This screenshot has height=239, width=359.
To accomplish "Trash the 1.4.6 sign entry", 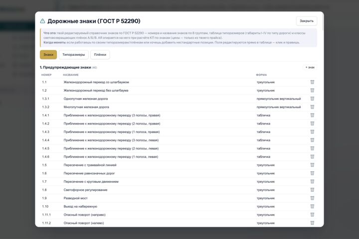I will coord(312,157).
